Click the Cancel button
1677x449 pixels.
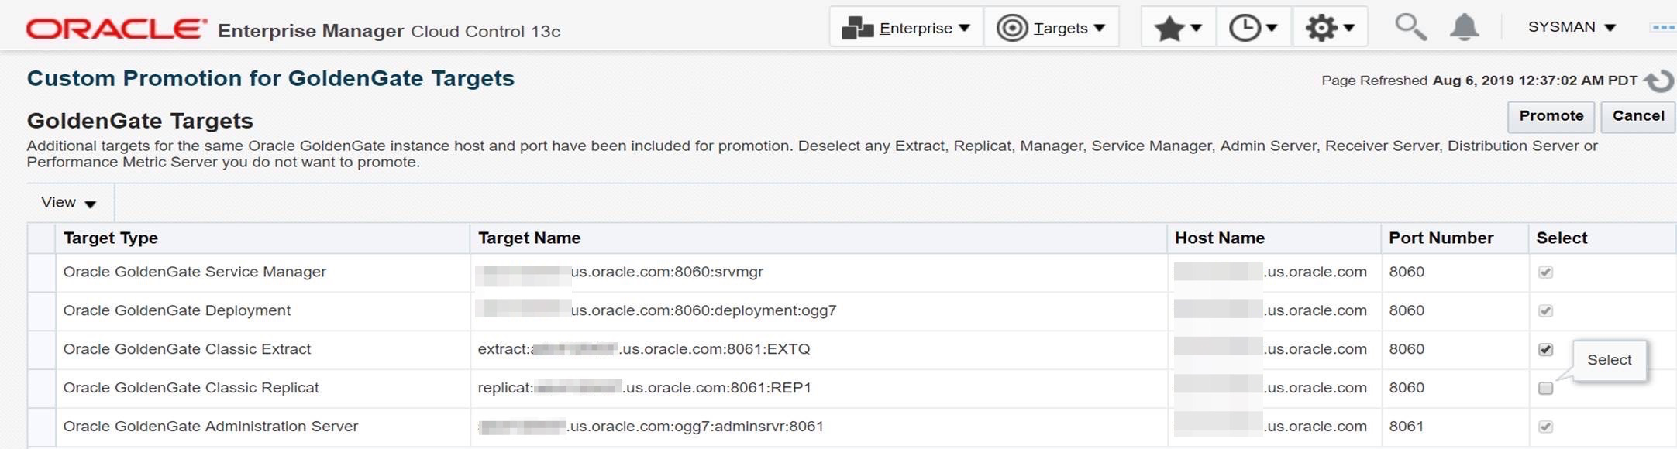point(1637,116)
